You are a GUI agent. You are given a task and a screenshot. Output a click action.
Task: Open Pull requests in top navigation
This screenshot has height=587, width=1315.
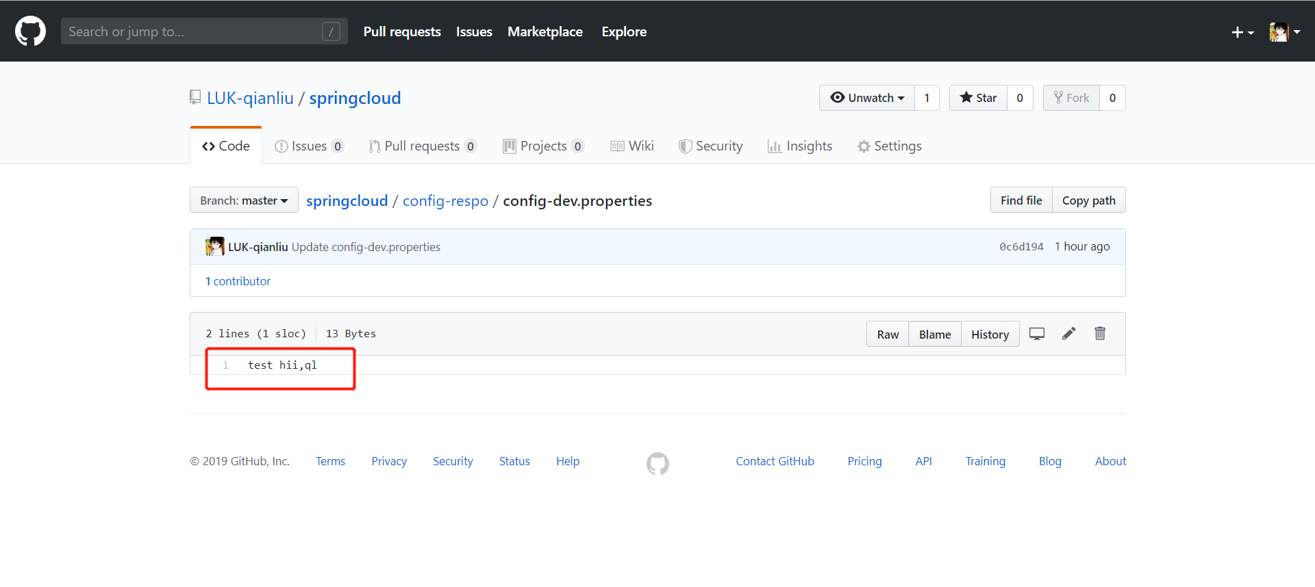[x=402, y=31]
